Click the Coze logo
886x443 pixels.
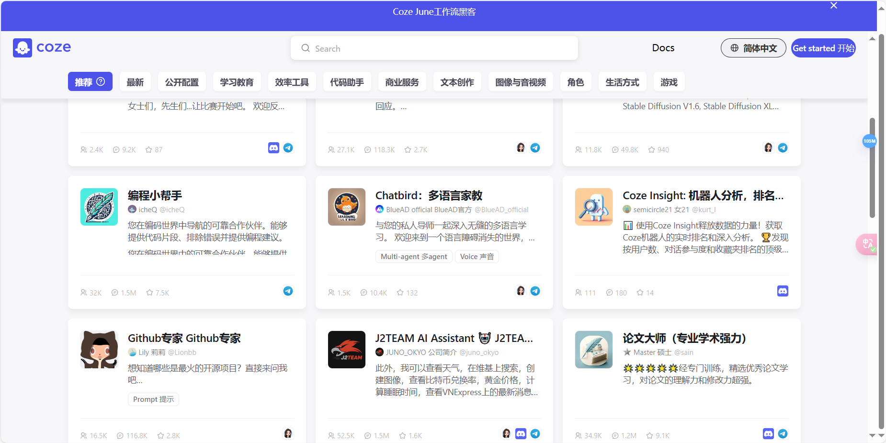point(41,47)
